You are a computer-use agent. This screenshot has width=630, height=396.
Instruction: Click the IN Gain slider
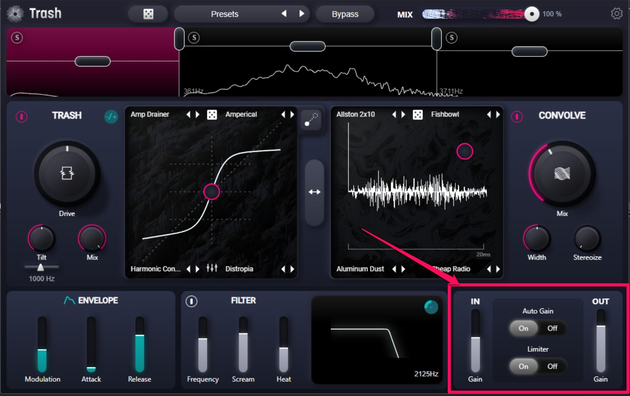pos(475,341)
